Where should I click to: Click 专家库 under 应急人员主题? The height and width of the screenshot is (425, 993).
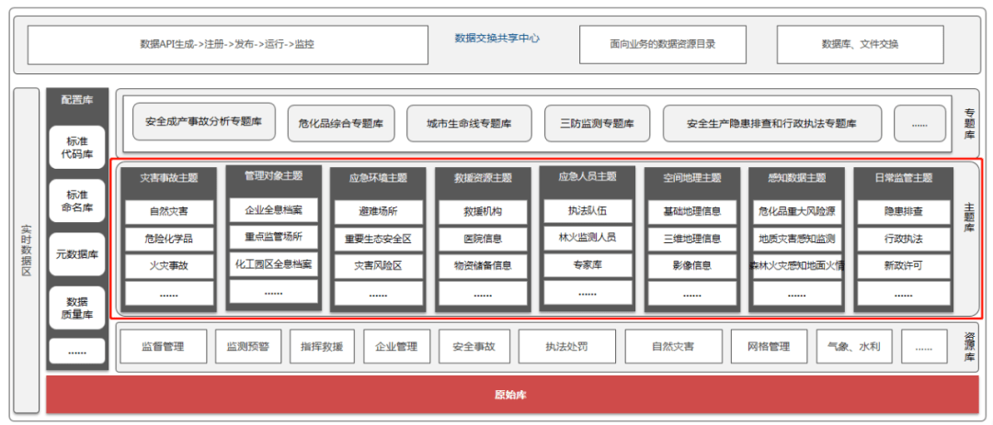pyautogui.click(x=588, y=264)
